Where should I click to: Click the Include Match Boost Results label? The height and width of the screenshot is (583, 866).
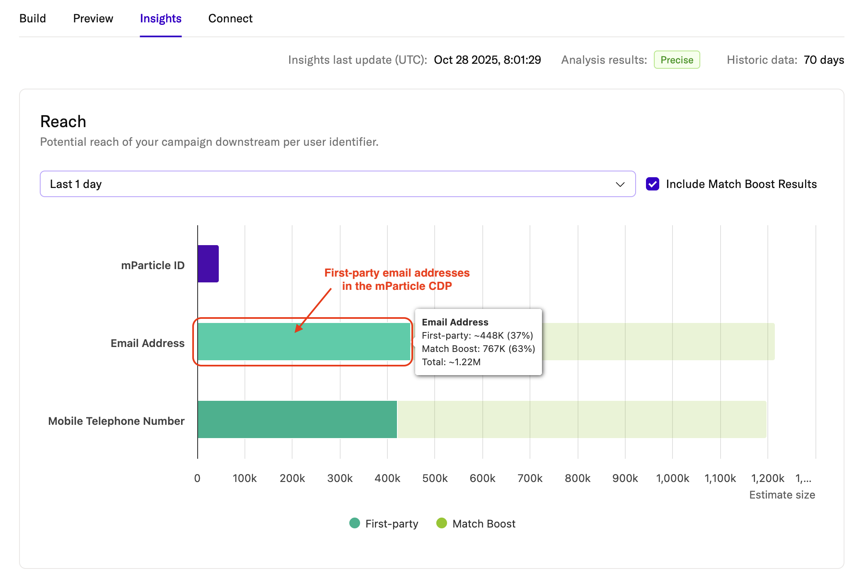pyautogui.click(x=741, y=184)
